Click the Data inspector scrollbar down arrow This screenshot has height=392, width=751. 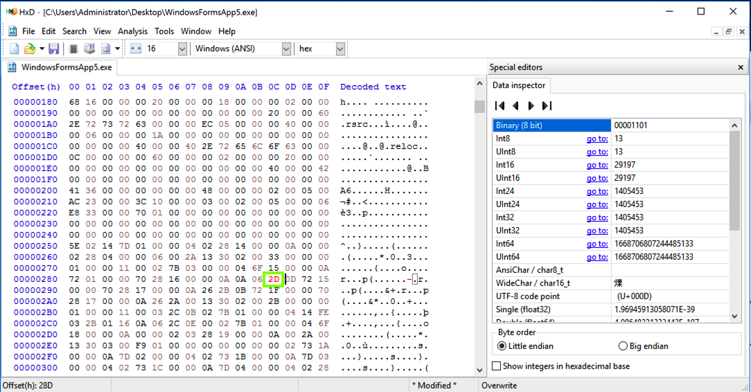[x=734, y=316]
